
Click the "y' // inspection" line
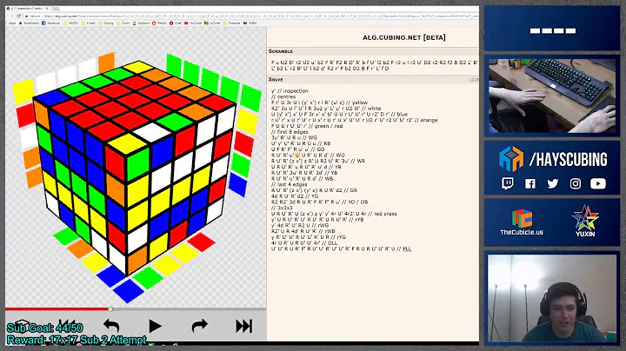point(290,91)
